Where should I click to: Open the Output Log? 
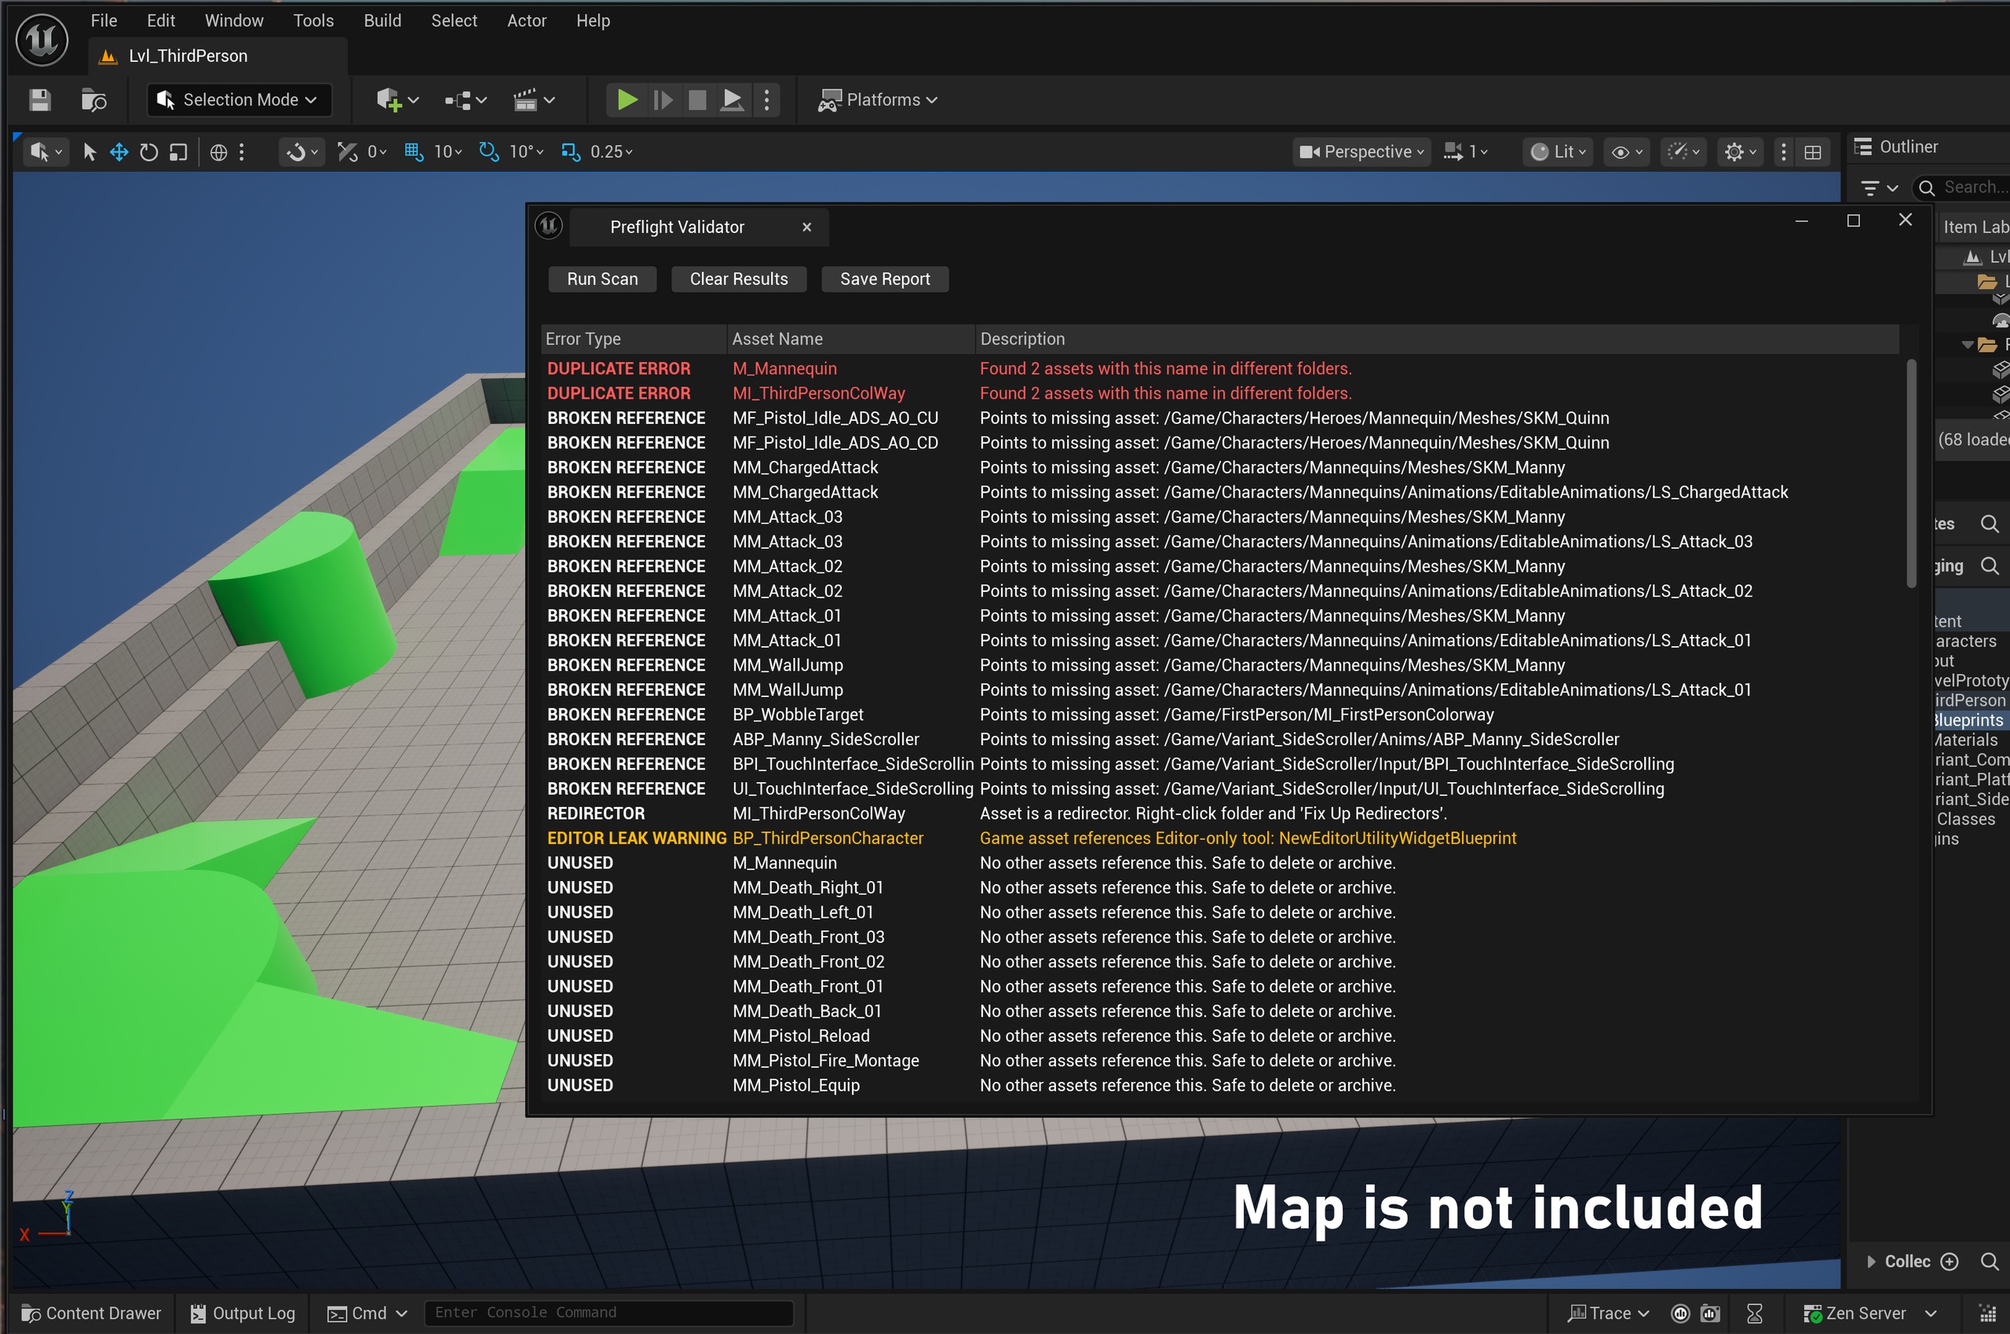(243, 1313)
